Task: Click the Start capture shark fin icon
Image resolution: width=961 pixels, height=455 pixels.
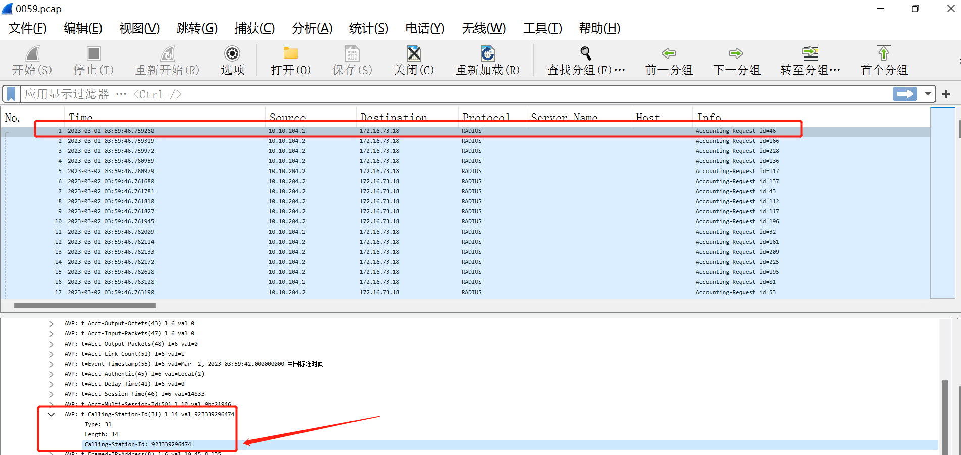Action: (x=32, y=54)
